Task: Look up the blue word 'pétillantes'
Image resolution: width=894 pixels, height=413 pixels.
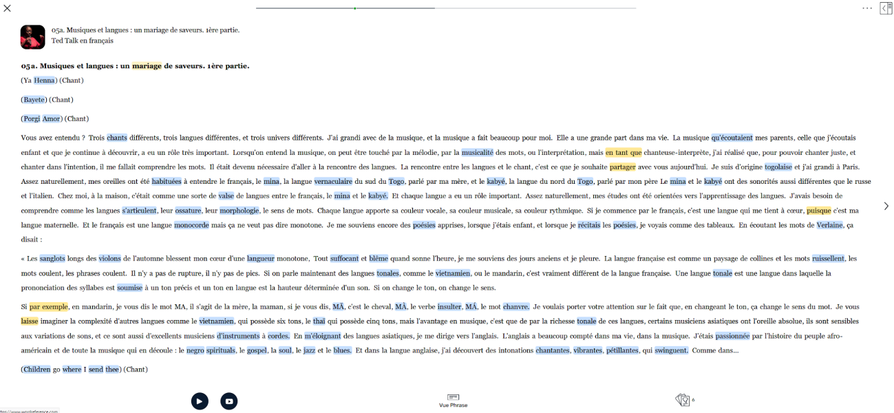Action: pos(624,350)
